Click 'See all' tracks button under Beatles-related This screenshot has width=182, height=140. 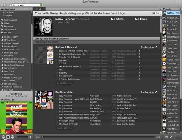(x=64, y=128)
